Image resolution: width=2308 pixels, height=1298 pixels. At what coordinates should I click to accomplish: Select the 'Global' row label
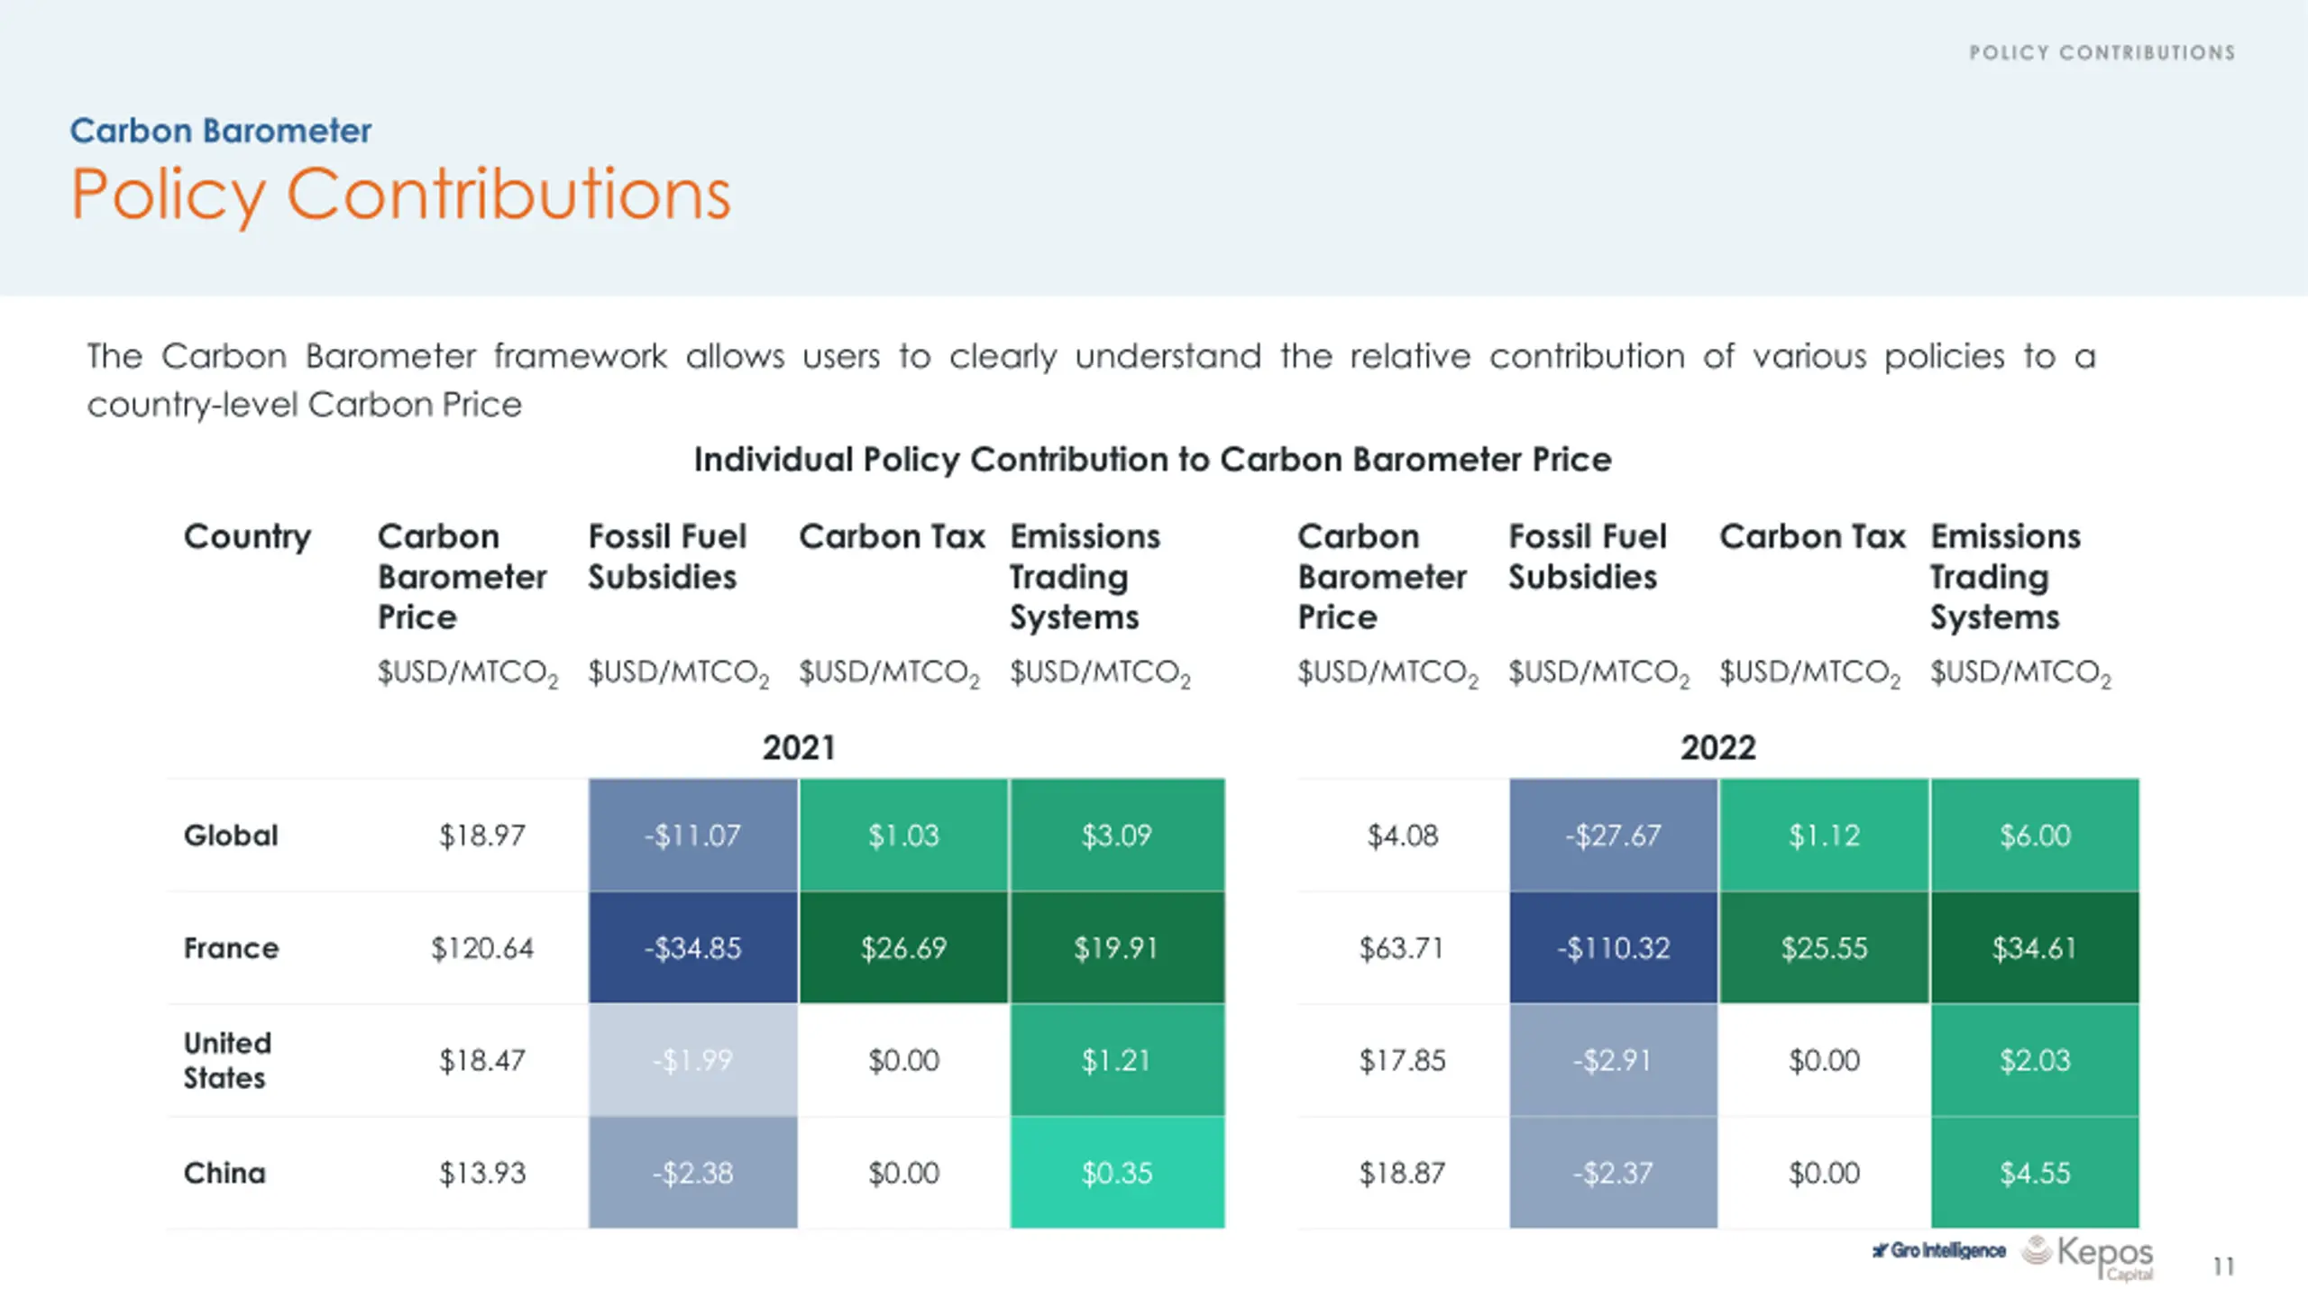[231, 835]
